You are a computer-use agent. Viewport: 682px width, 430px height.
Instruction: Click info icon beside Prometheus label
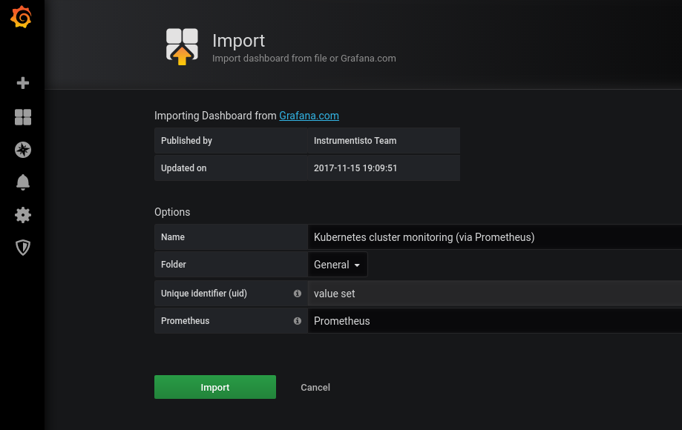(x=298, y=321)
